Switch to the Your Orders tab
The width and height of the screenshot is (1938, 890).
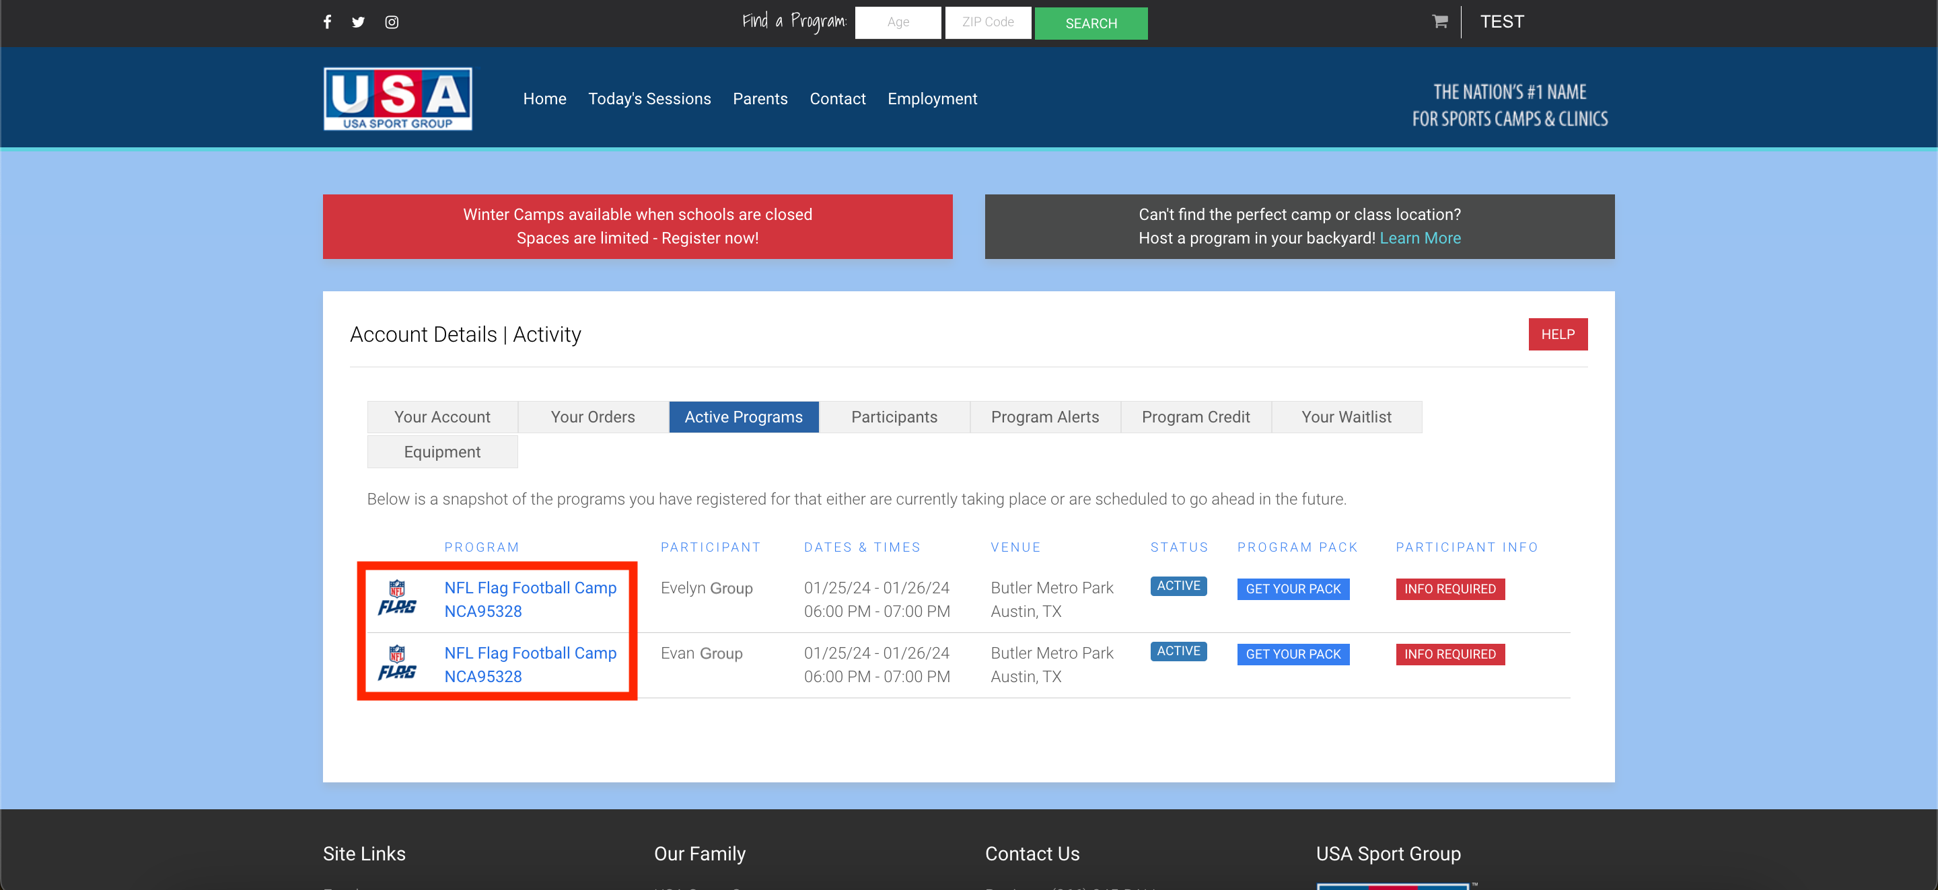coord(593,417)
